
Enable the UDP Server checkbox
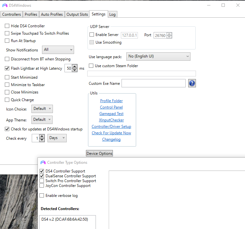(92, 35)
